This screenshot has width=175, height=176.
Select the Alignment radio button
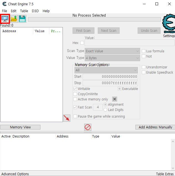105,105
